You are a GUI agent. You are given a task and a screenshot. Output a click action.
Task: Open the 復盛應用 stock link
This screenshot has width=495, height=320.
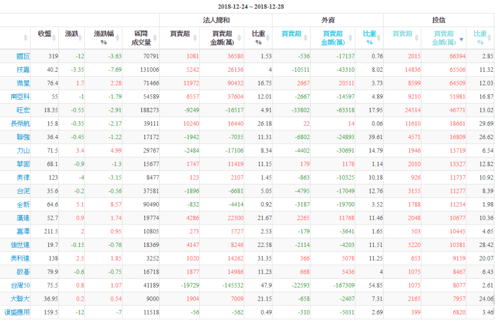(16, 312)
